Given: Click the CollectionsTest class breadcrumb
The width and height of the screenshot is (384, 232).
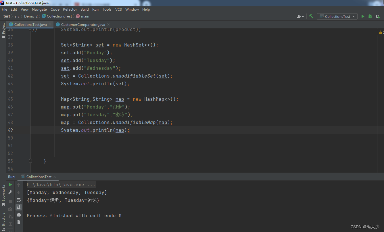Looking at the screenshot, I should click(57, 16).
